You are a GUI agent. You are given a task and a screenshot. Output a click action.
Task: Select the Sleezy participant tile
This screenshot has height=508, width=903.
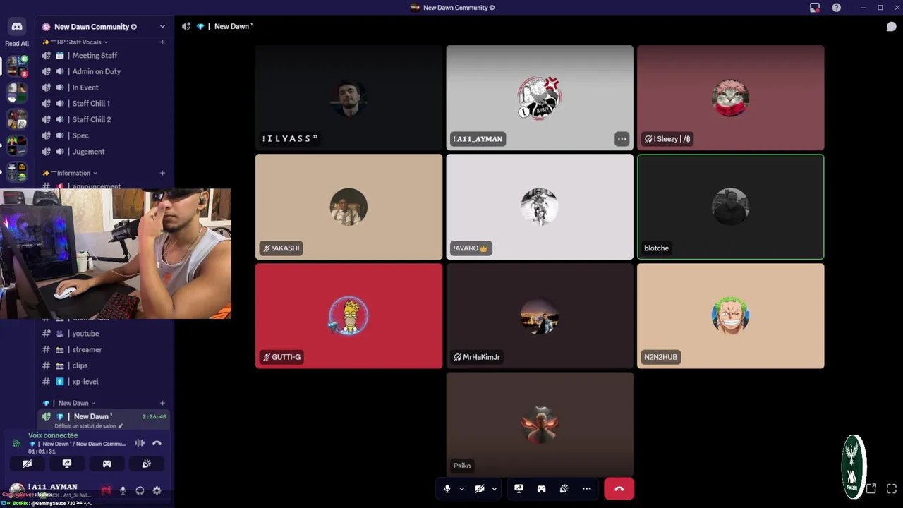(730, 98)
